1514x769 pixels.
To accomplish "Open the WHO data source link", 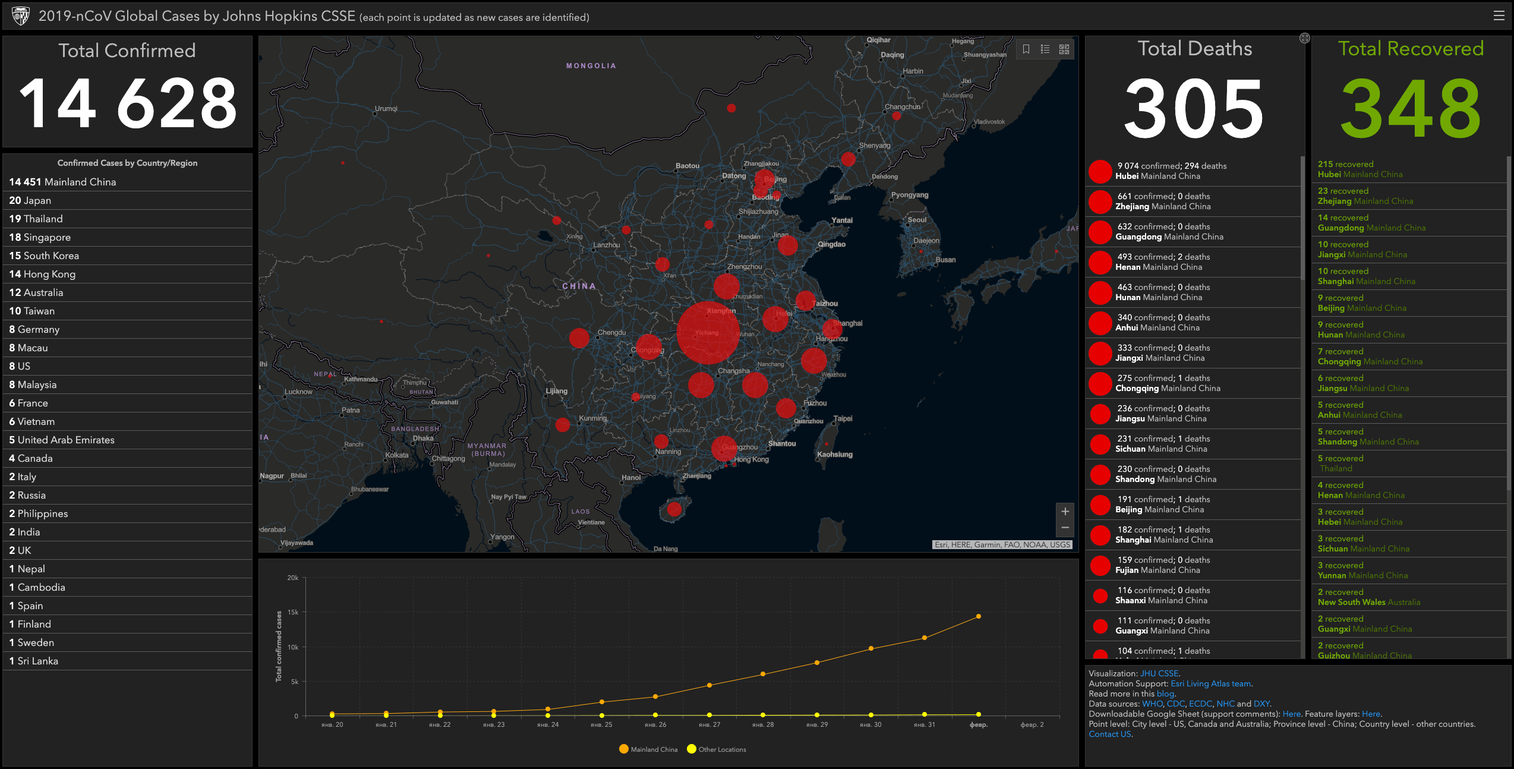I will (x=1152, y=704).
